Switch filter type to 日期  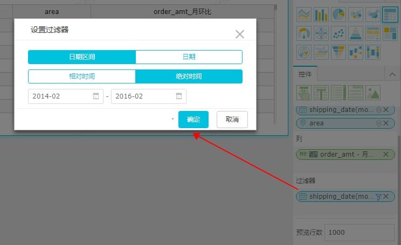189,57
